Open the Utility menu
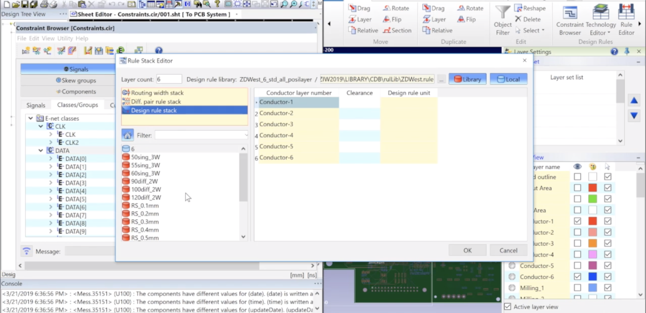 pyautogui.click(x=65, y=38)
